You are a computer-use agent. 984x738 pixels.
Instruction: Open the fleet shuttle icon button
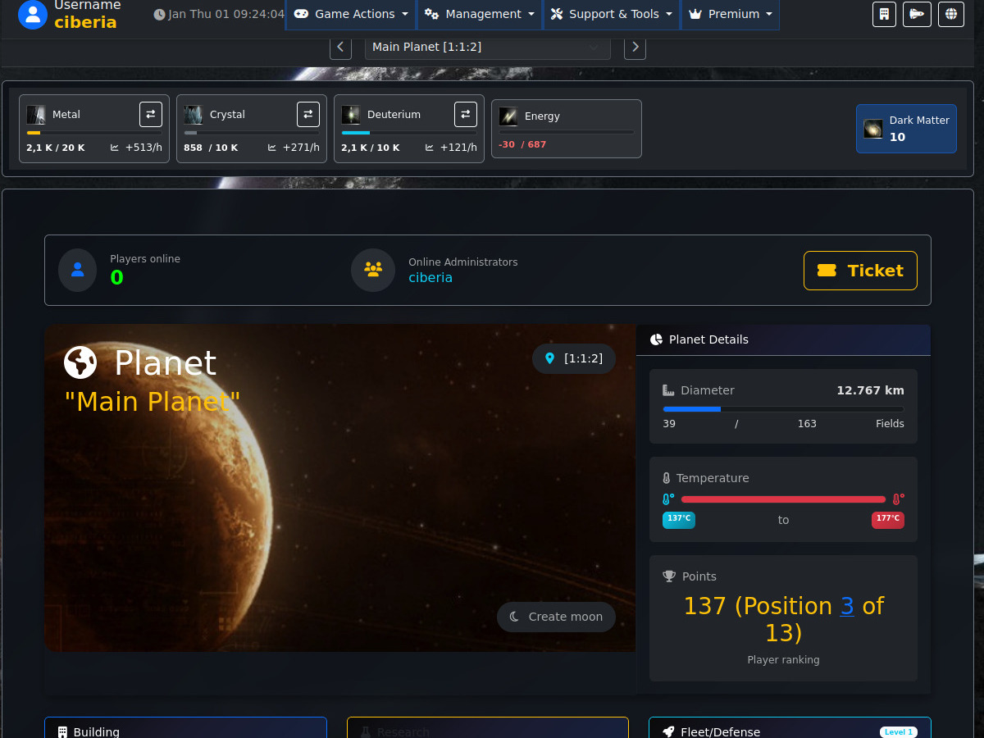click(x=917, y=14)
